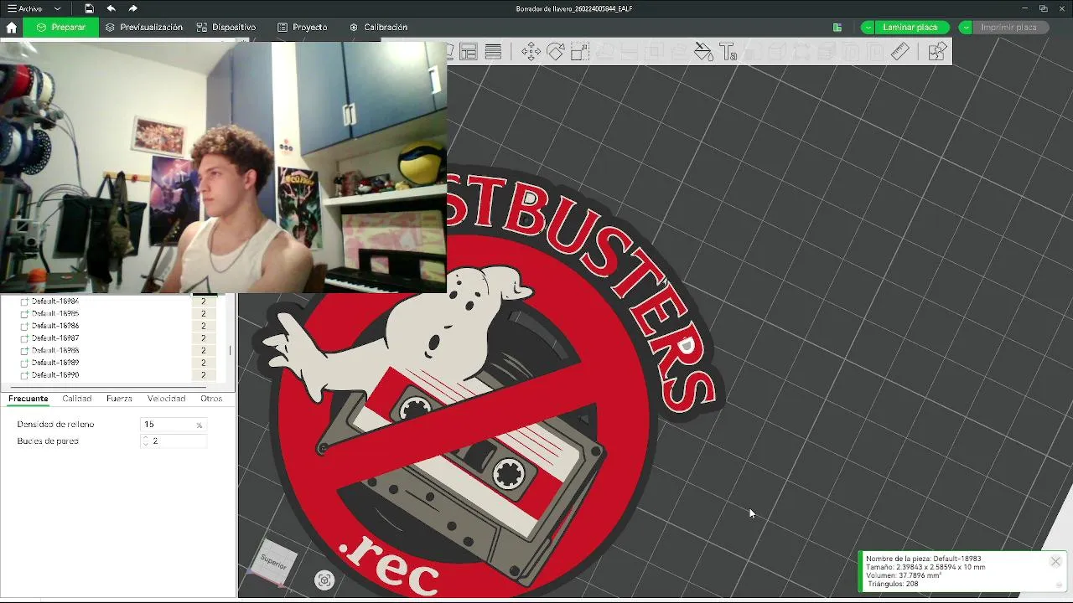Click the camera view icon in viewport

point(324,580)
